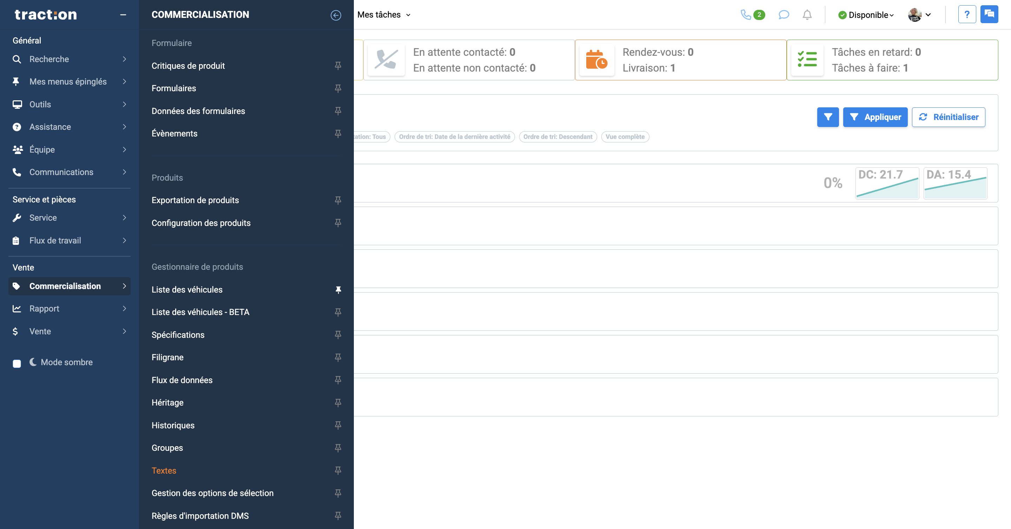The width and height of the screenshot is (1011, 529).
Task: Select Textes in the Commercialisation menu
Action: click(164, 470)
